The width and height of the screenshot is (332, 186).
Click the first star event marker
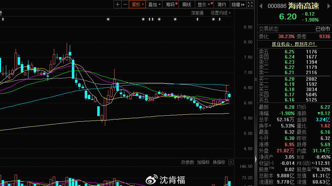click(x=108, y=19)
